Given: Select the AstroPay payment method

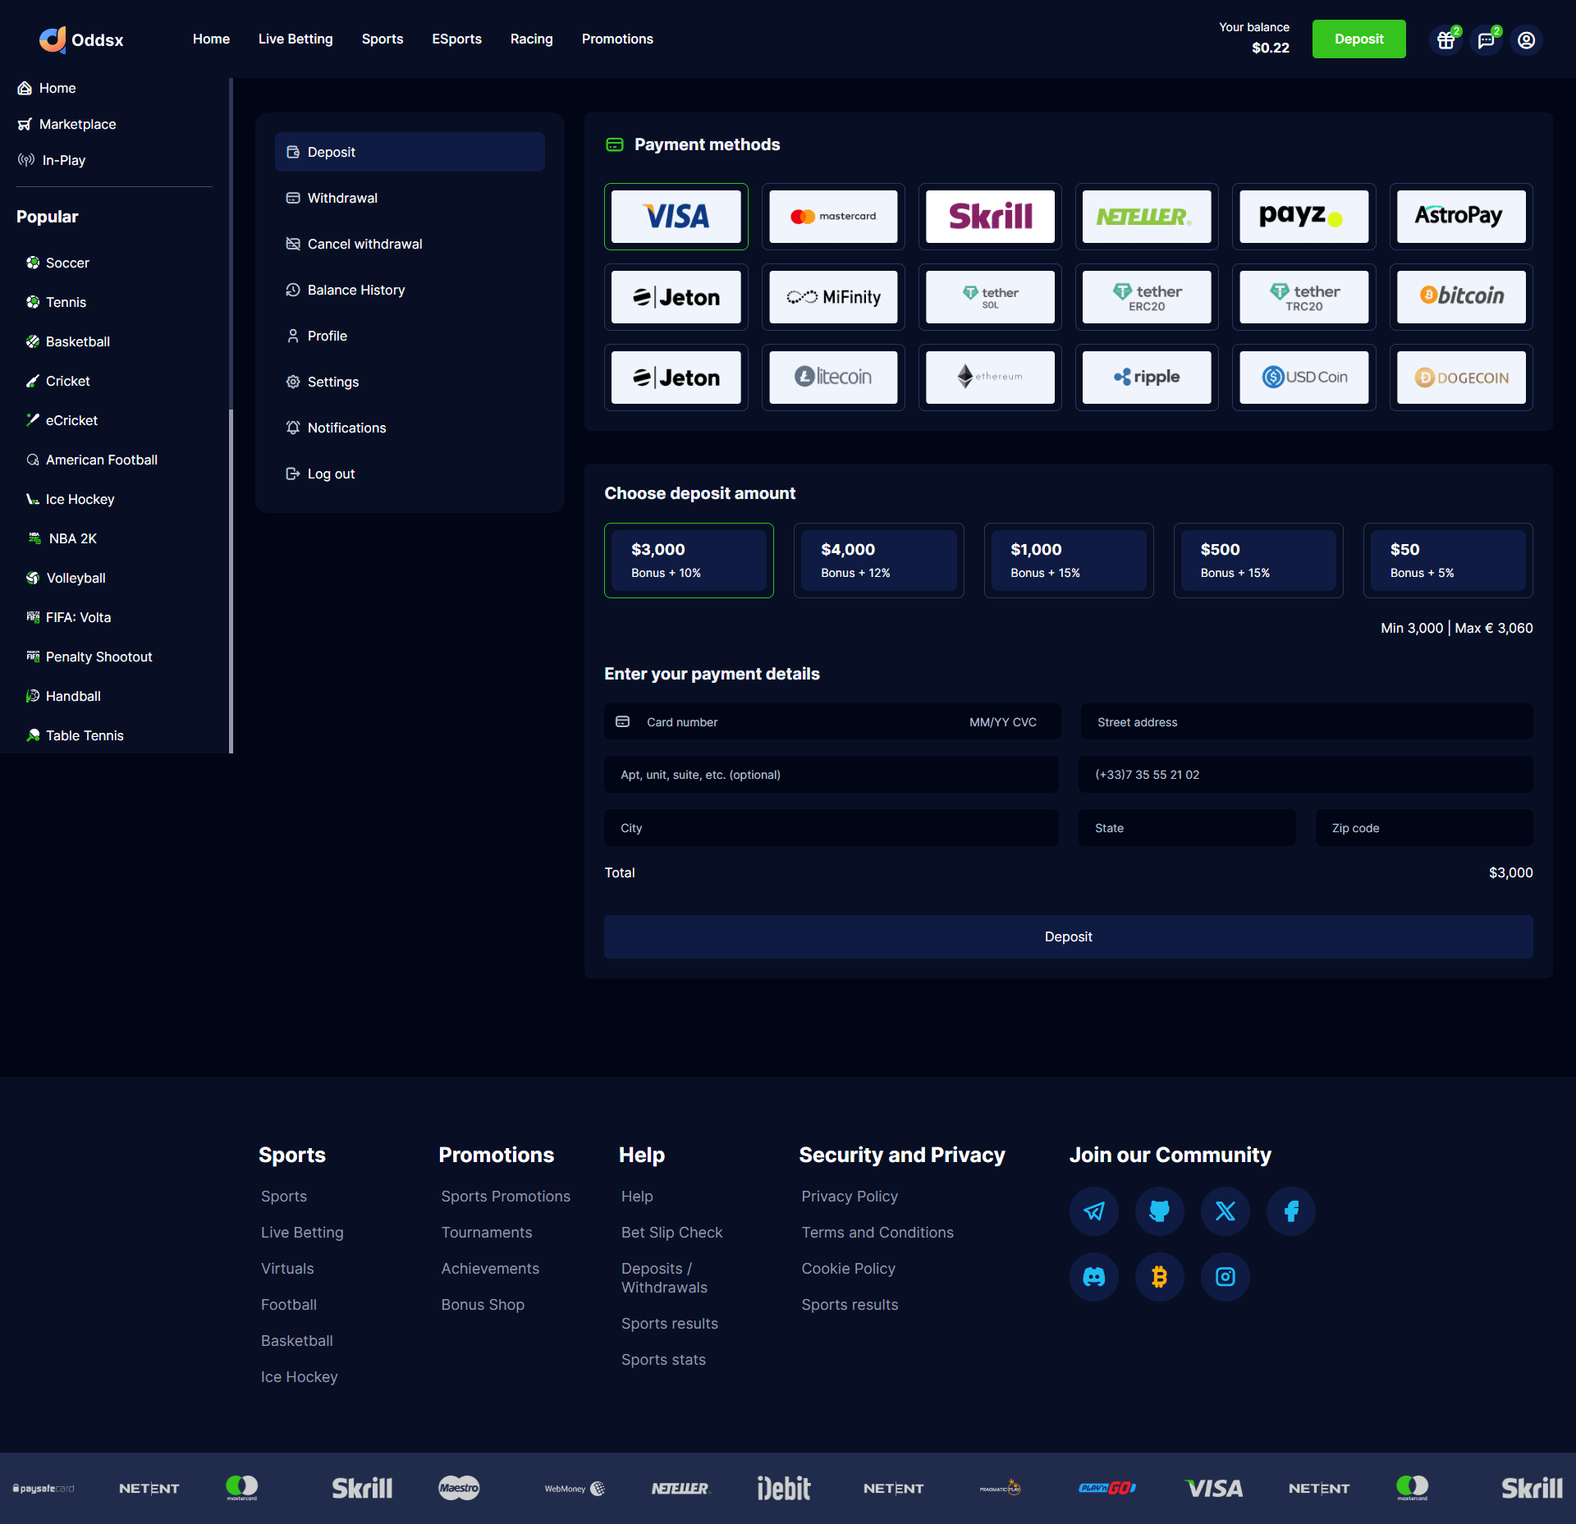Looking at the screenshot, I should click(x=1460, y=217).
